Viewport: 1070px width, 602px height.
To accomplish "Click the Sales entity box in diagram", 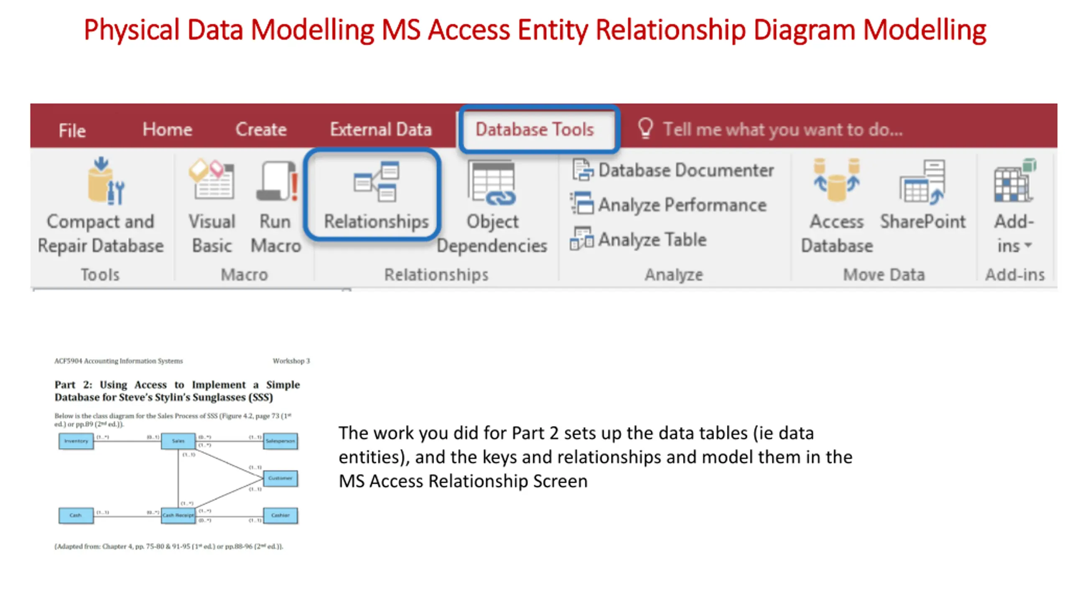I will click(178, 441).
